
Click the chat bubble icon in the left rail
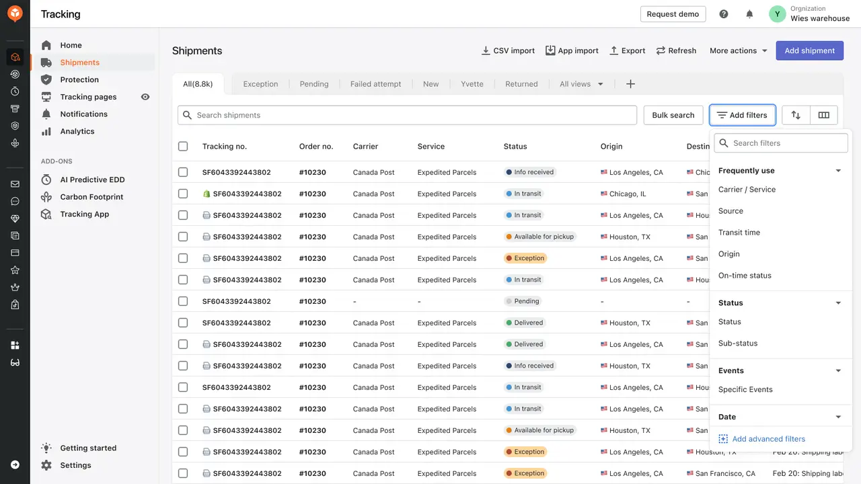[15, 202]
